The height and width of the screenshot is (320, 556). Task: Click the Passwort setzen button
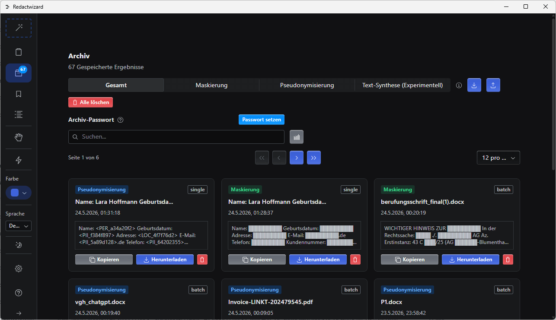[262, 120]
